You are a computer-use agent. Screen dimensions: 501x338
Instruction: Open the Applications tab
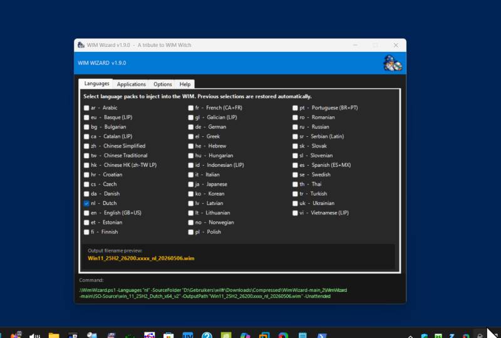(x=131, y=84)
